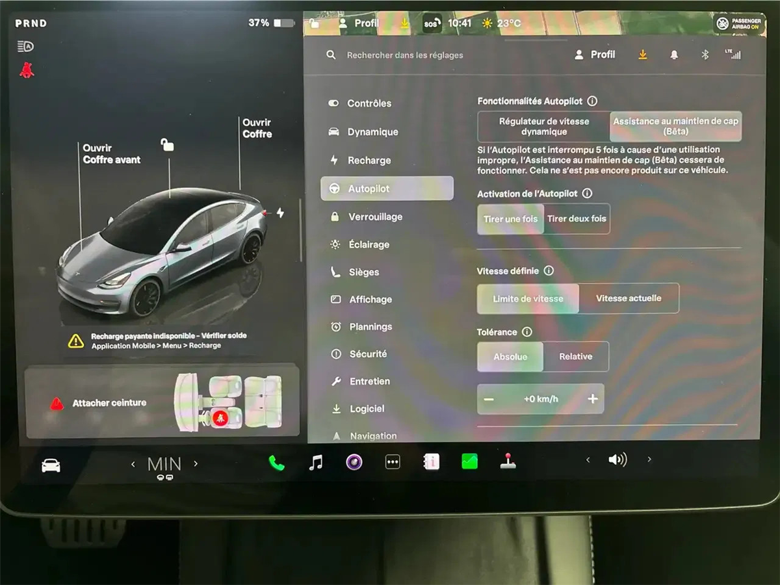The height and width of the screenshot is (585, 780).
Task: Open vehicle controls via the car icon
Action: 51,465
